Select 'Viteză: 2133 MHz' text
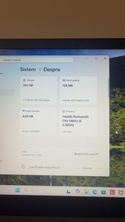This screenshot has width=125, height=222. click(x=31, y=131)
